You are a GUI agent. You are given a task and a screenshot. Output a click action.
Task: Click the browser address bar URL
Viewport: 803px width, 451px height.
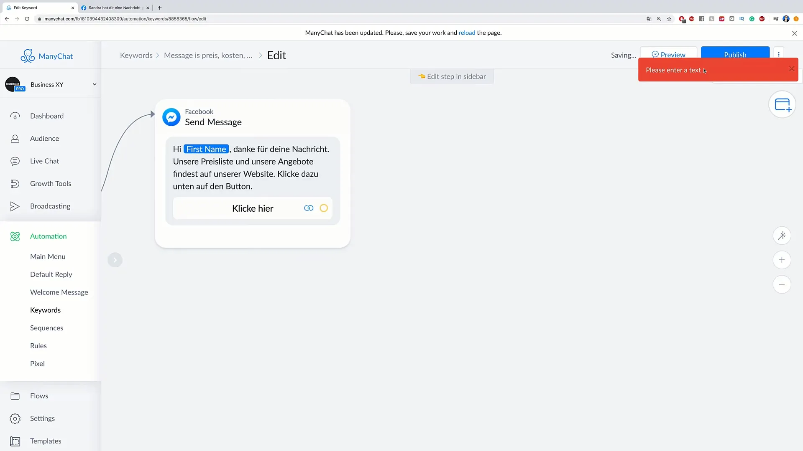tap(125, 19)
